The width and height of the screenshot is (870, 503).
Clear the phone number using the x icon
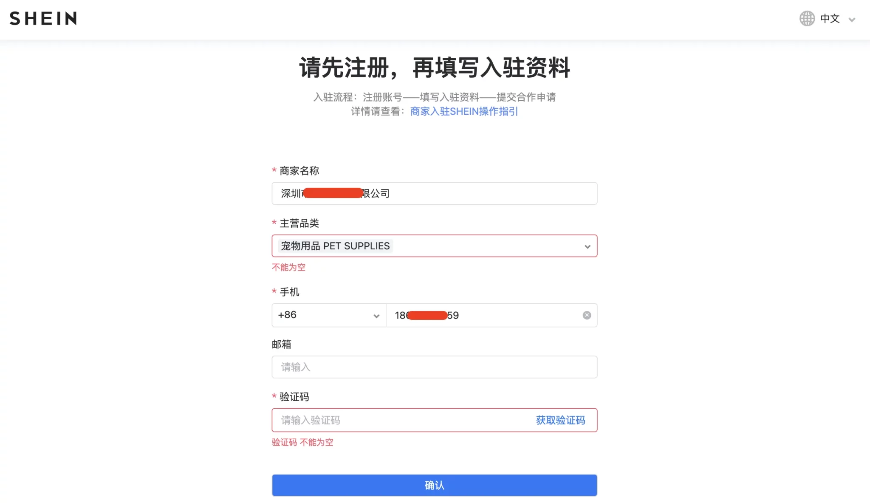click(587, 315)
